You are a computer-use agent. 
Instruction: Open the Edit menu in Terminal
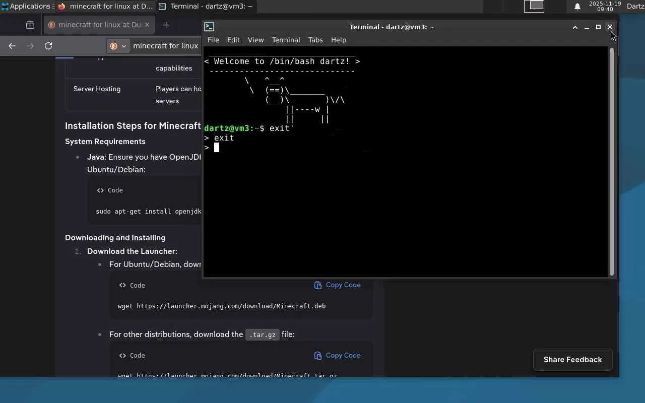tap(233, 40)
